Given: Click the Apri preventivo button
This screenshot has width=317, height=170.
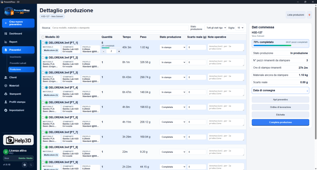Looking at the screenshot, I should tap(280, 100).
